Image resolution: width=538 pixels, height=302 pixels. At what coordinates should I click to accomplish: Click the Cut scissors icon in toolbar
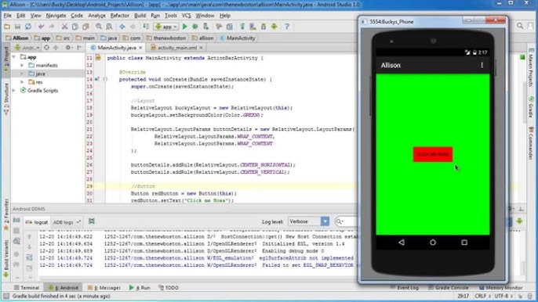tap(64, 27)
